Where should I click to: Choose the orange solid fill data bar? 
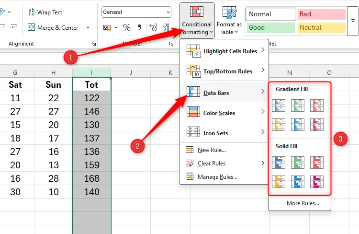pos(278,182)
